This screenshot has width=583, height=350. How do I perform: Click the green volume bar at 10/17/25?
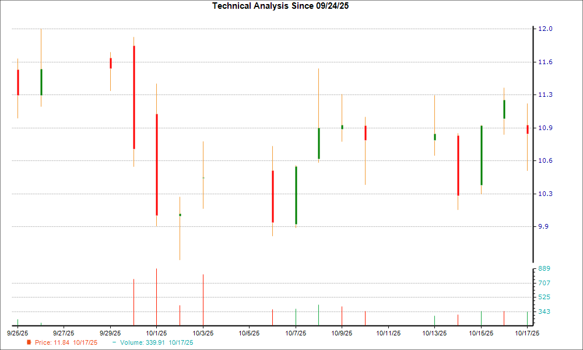point(527,318)
